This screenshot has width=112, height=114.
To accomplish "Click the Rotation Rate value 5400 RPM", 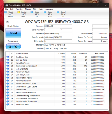I will pyautogui.click(x=100, y=34).
